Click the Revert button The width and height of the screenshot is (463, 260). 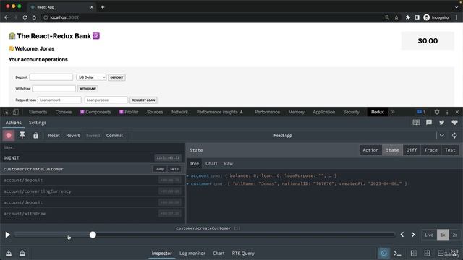click(x=73, y=136)
